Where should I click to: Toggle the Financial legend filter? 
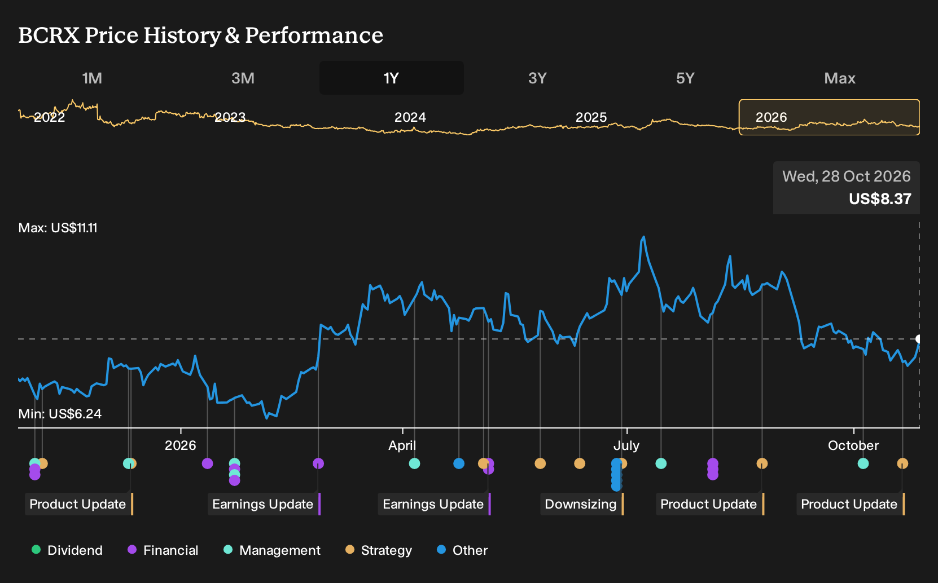pos(163,550)
